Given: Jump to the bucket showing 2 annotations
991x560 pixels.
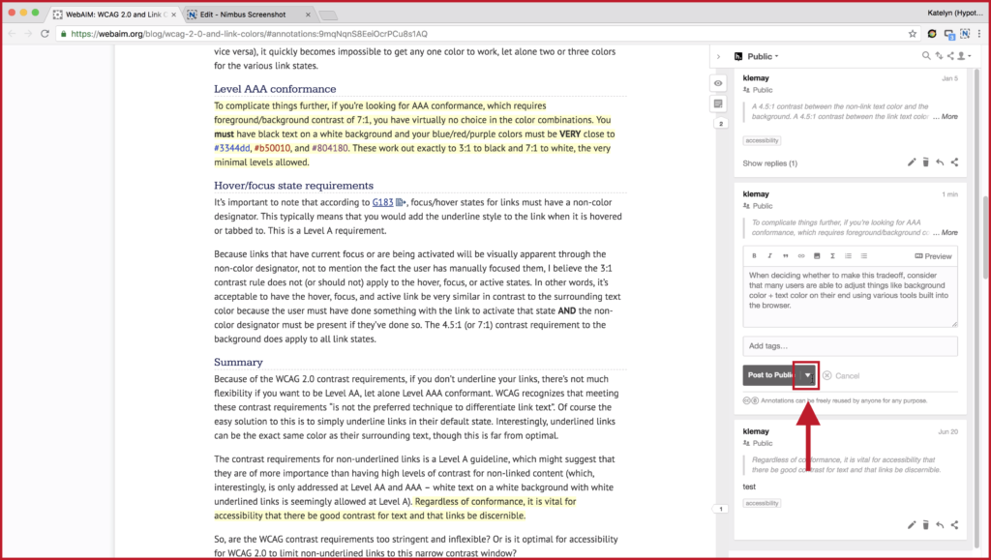Looking at the screenshot, I should 720,124.
